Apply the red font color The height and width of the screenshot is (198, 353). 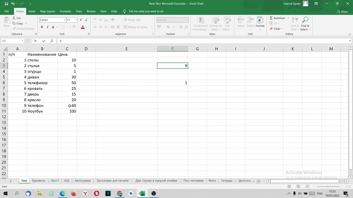click(82, 27)
